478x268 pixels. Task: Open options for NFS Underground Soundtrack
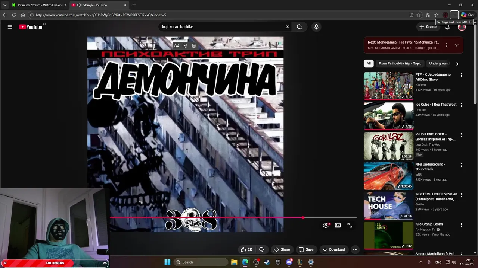pyautogui.click(x=461, y=165)
